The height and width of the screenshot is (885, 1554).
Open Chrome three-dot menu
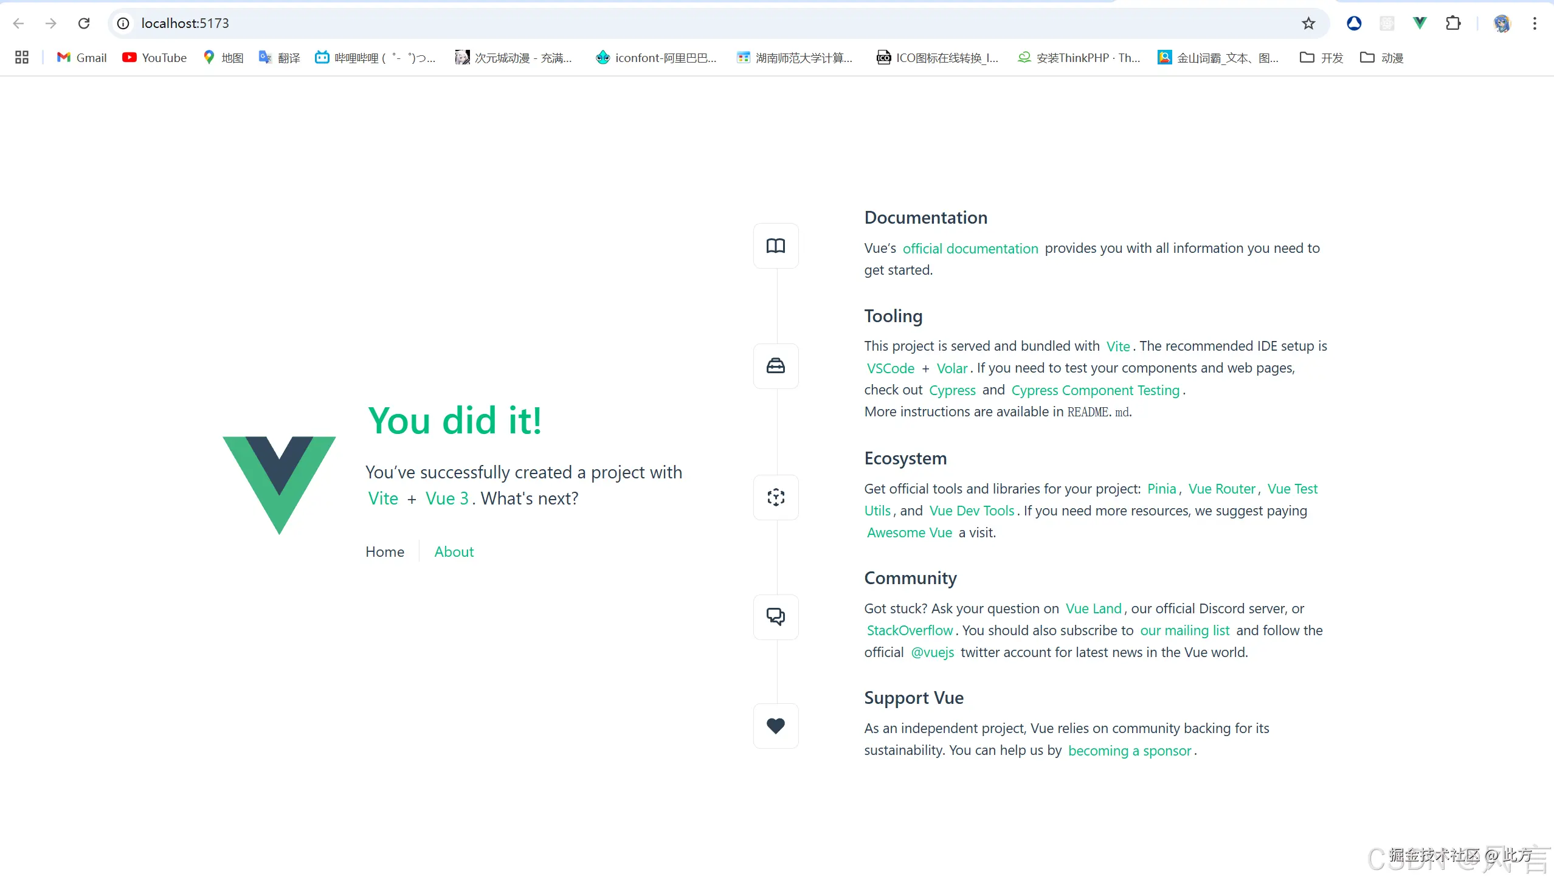[x=1535, y=23]
